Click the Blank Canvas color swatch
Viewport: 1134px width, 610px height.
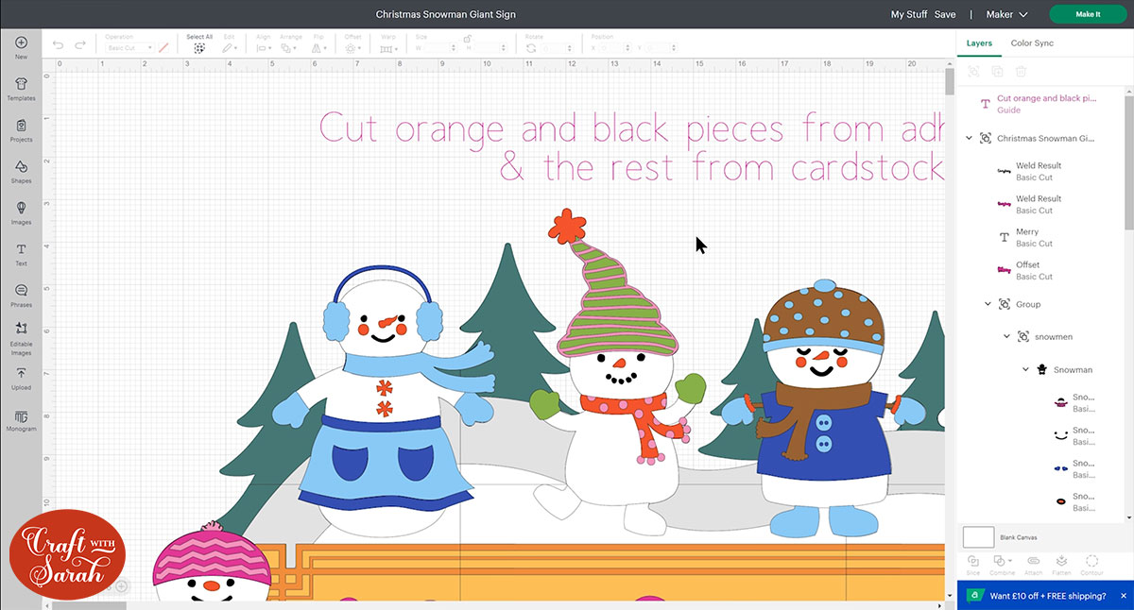(978, 537)
